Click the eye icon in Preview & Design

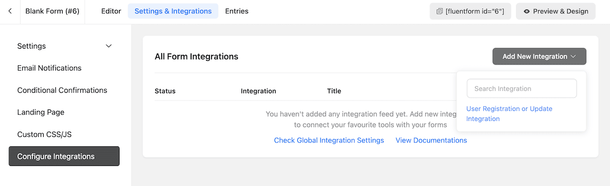(527, 11)
